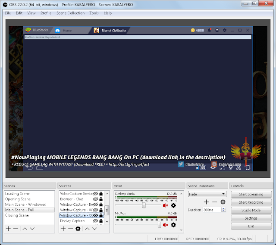Click the lock icon for Window Capture - Ot
Viewport: 276px width, 245px height.
101,215
